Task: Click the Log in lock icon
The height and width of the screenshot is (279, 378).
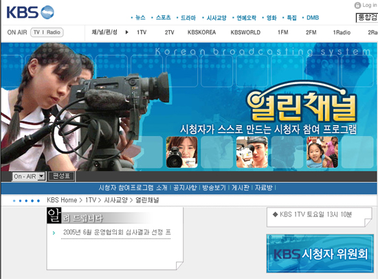Action: pos(357,5)
